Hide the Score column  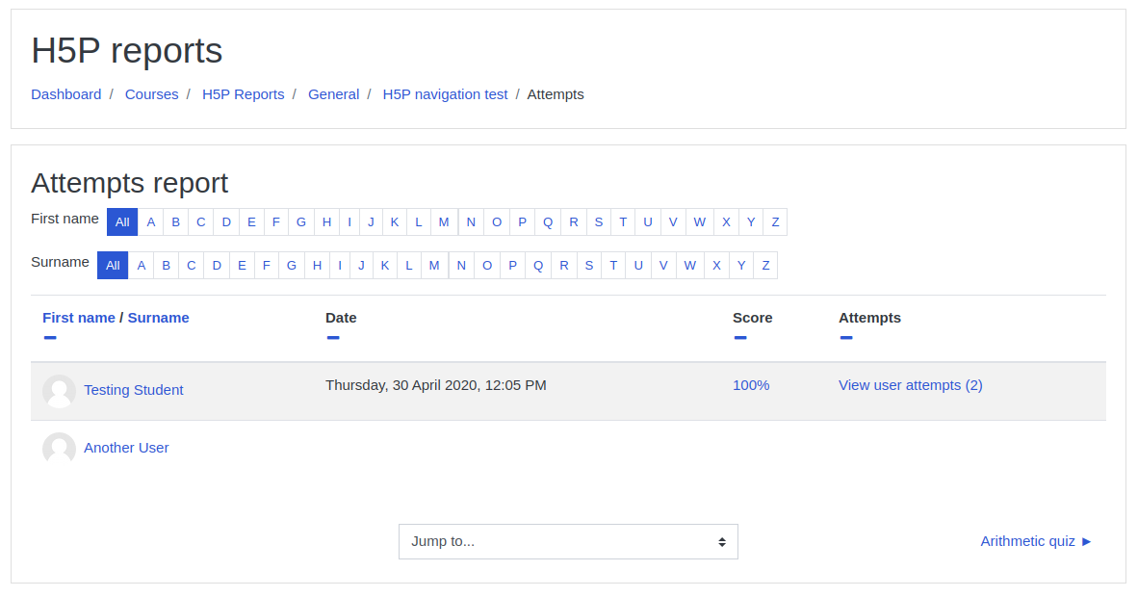click(740, 338)
